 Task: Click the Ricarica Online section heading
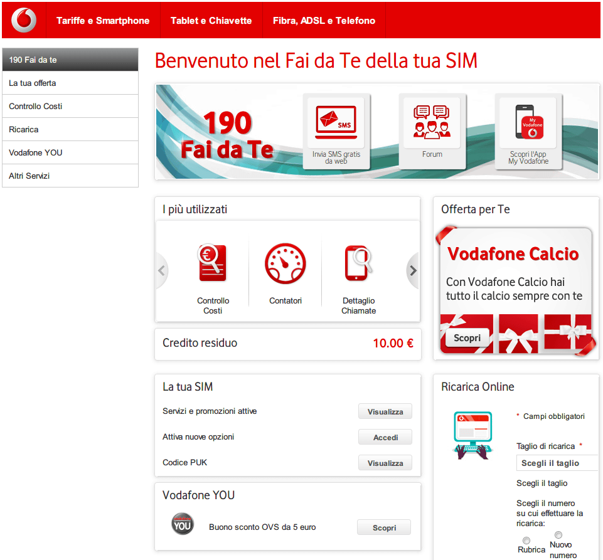click(x=478, y=387)
